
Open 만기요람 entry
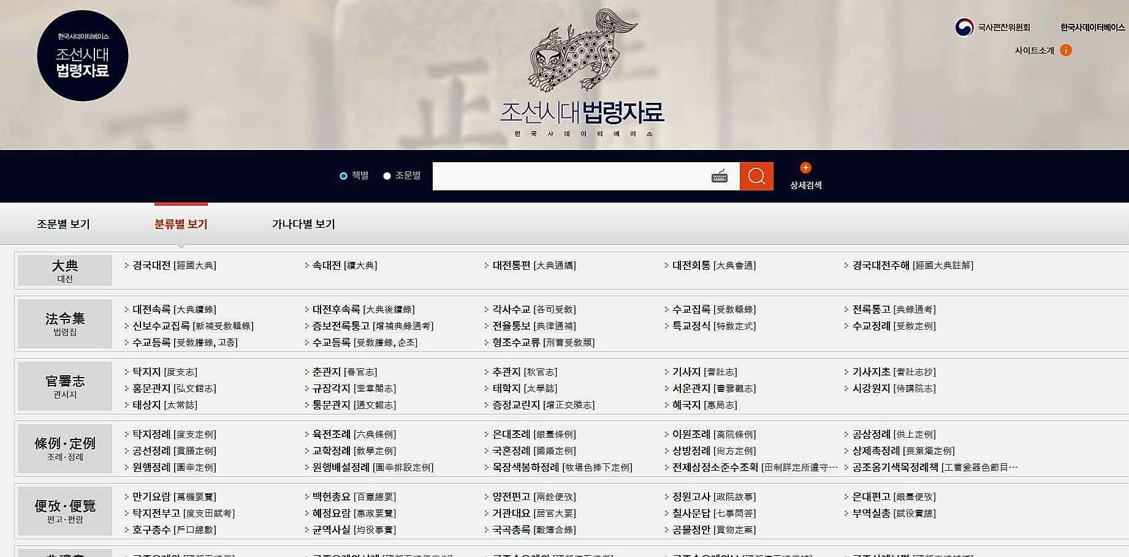(174, 497)
